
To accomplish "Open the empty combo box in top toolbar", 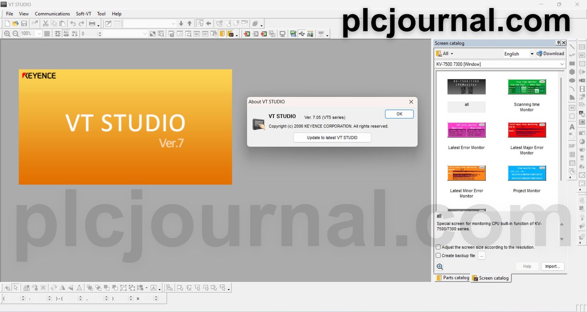I will coord(150,23).
